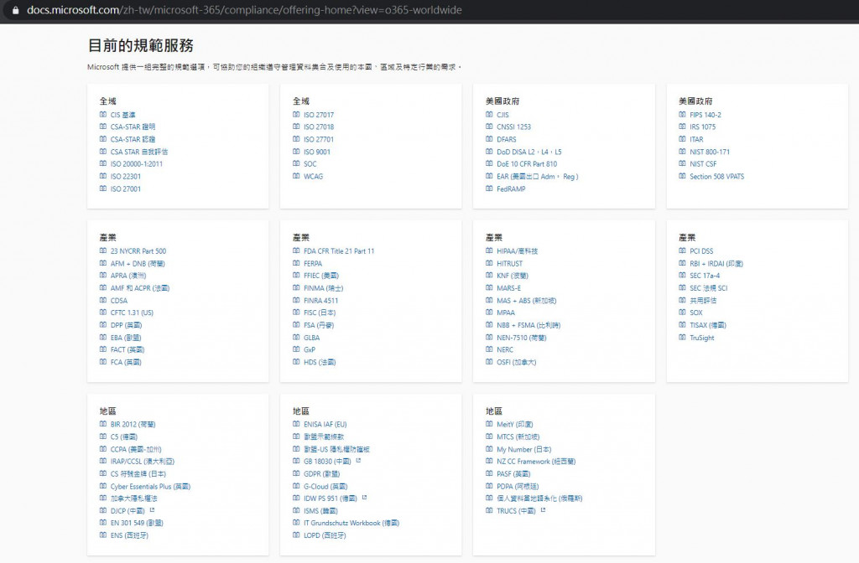Click the book icon beside ITAR

tap(682, 139)
